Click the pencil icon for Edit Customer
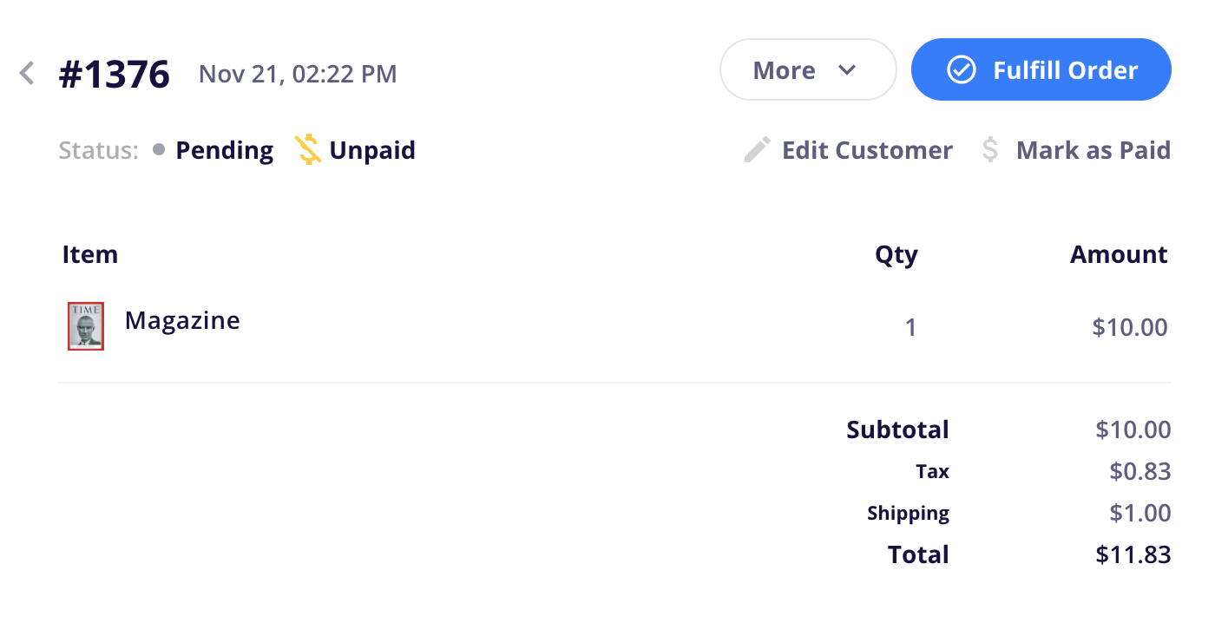1215x623 pixels. (x=757, y=150)
